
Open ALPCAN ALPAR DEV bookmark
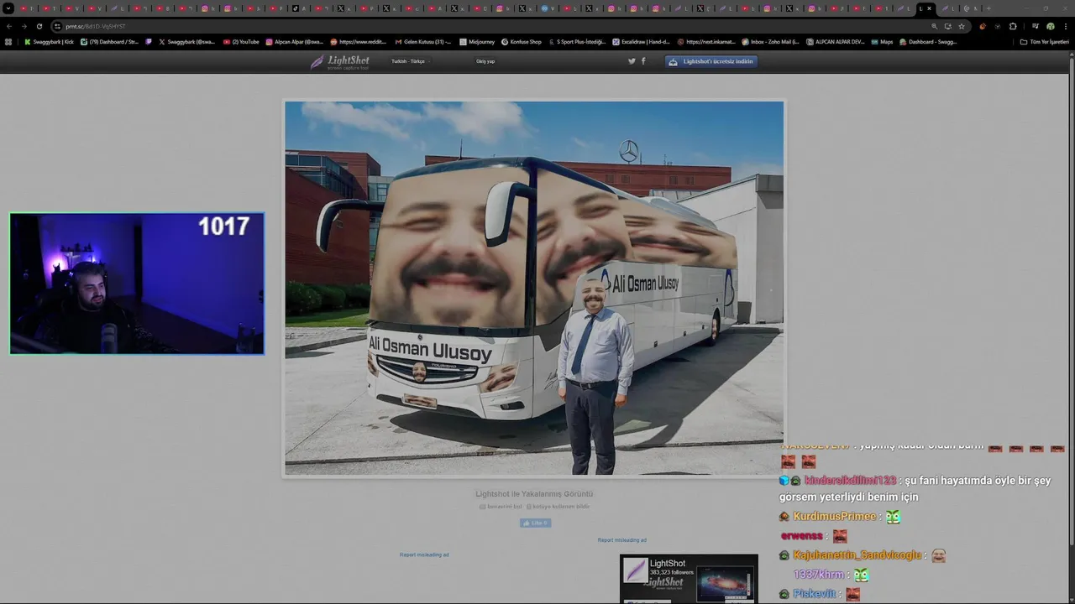[835, 41]
